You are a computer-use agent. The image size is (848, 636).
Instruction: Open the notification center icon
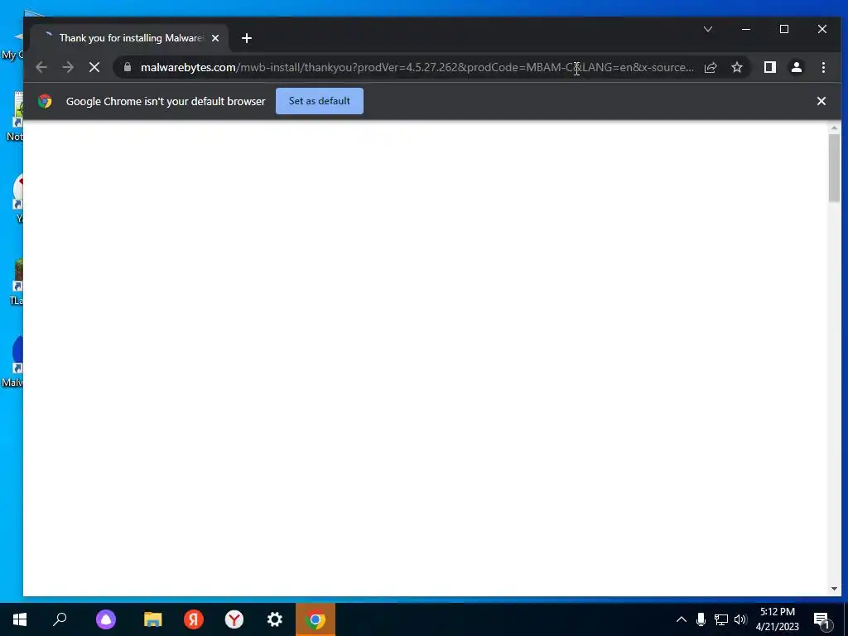pyautogui.click(x=822, y=620)
